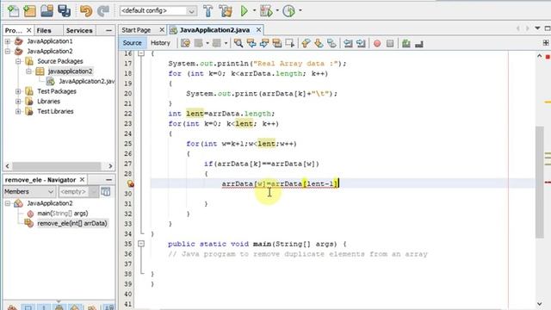Toggle Rectangular Selection icon

point(290,43)
